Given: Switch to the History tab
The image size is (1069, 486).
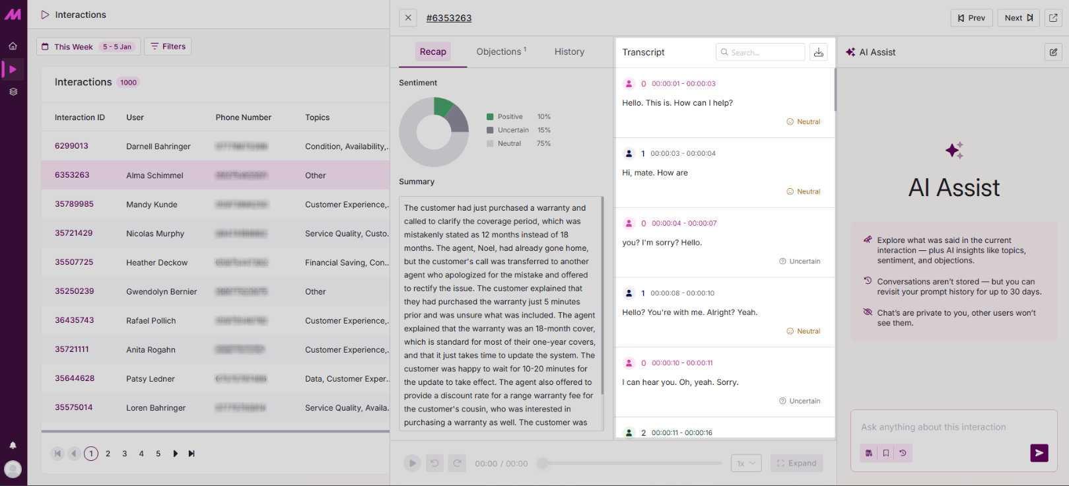Looking at the screenshot, I should 569,52.
